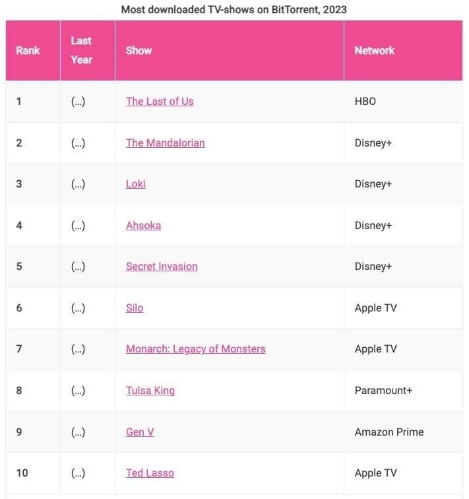Open The Last of Us link
This screenshot has width=469, height=499.
point(160,102)
